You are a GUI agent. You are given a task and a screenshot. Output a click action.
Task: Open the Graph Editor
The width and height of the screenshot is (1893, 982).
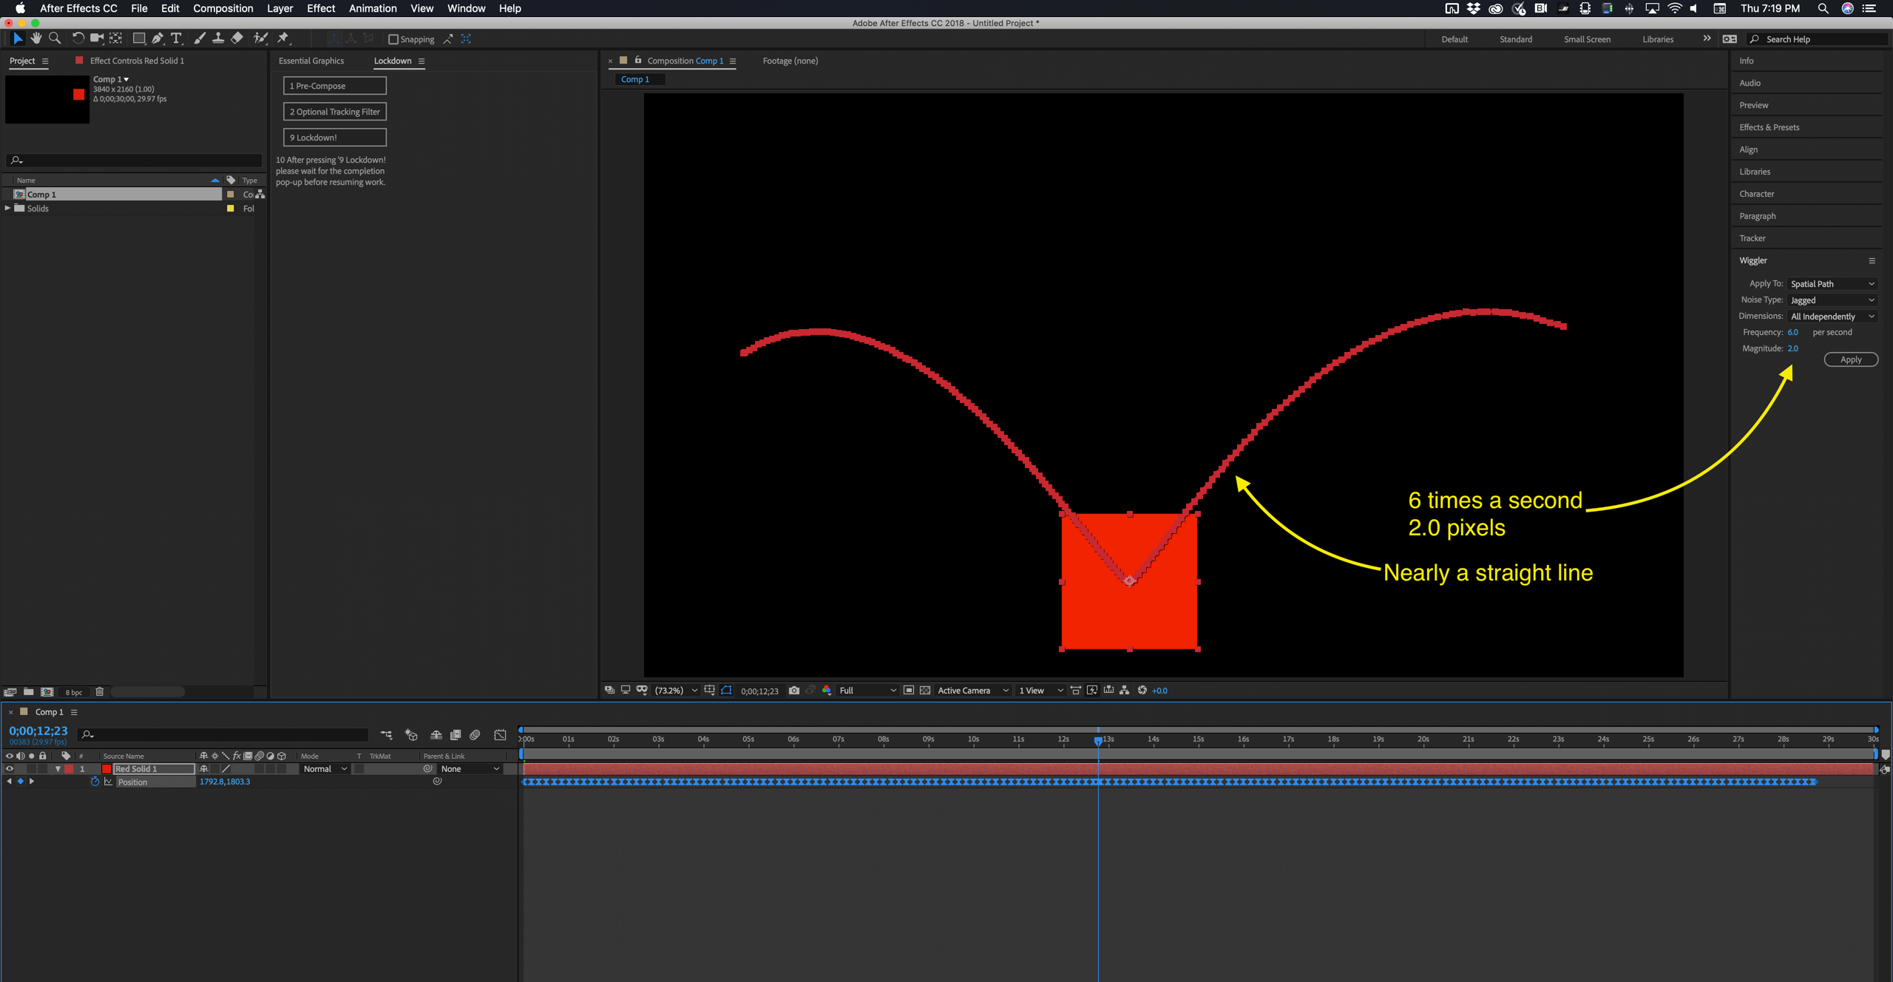click(x=501, y=735)
